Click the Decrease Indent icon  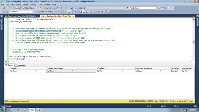(x=99, y=12)
